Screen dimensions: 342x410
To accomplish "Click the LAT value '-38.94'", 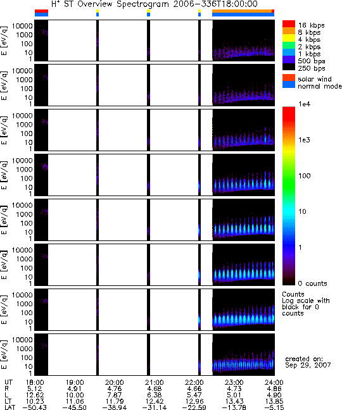I will [115, 407].
